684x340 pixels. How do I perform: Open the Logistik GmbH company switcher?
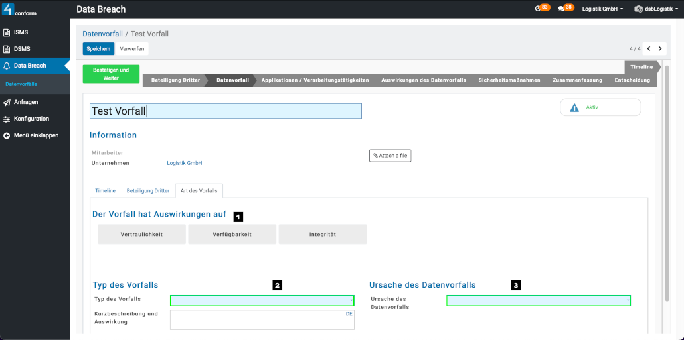click(x=602, y=9)
